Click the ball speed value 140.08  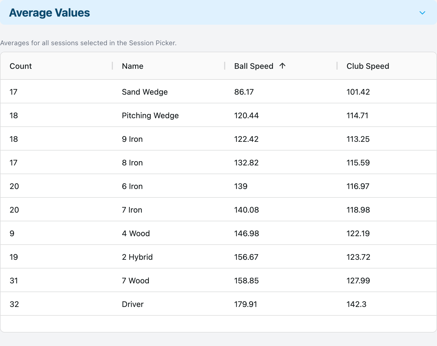247,210
